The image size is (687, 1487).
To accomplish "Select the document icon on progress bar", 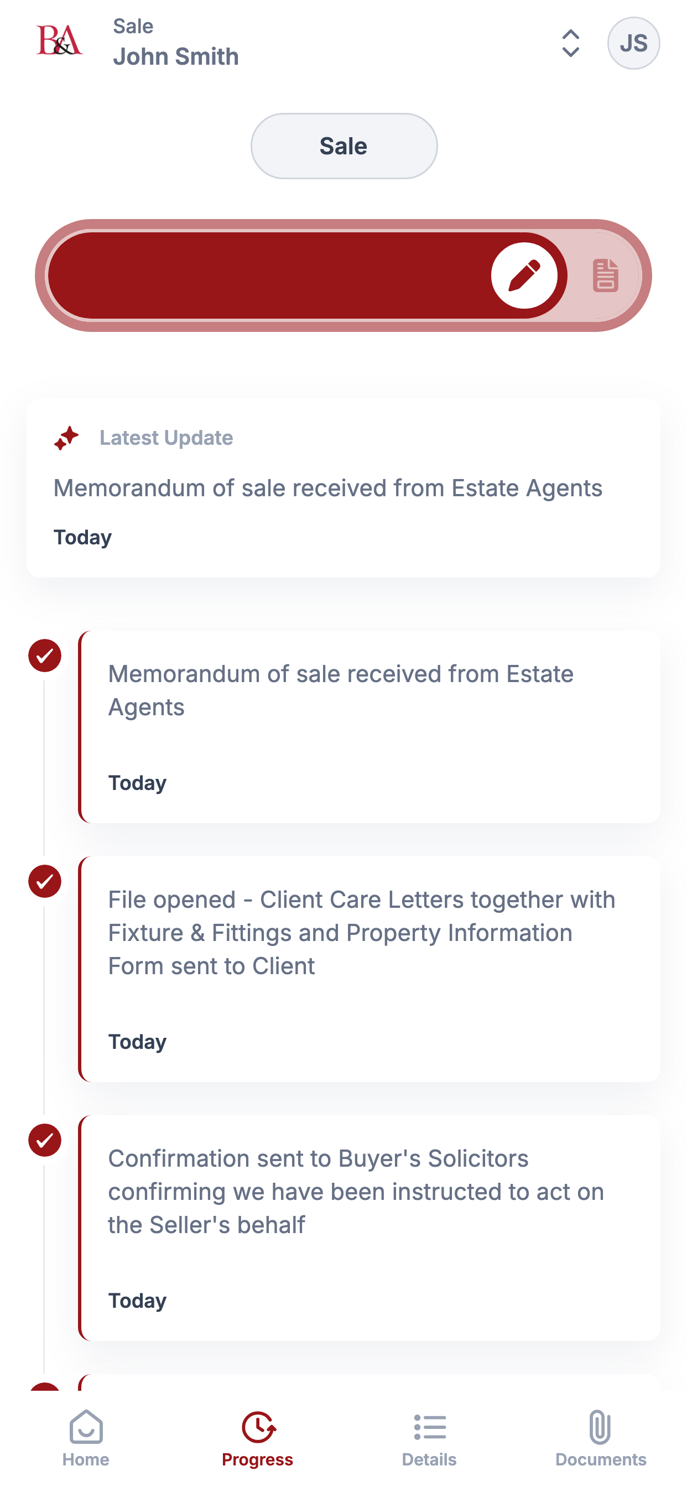I will (x=606, y=275).
